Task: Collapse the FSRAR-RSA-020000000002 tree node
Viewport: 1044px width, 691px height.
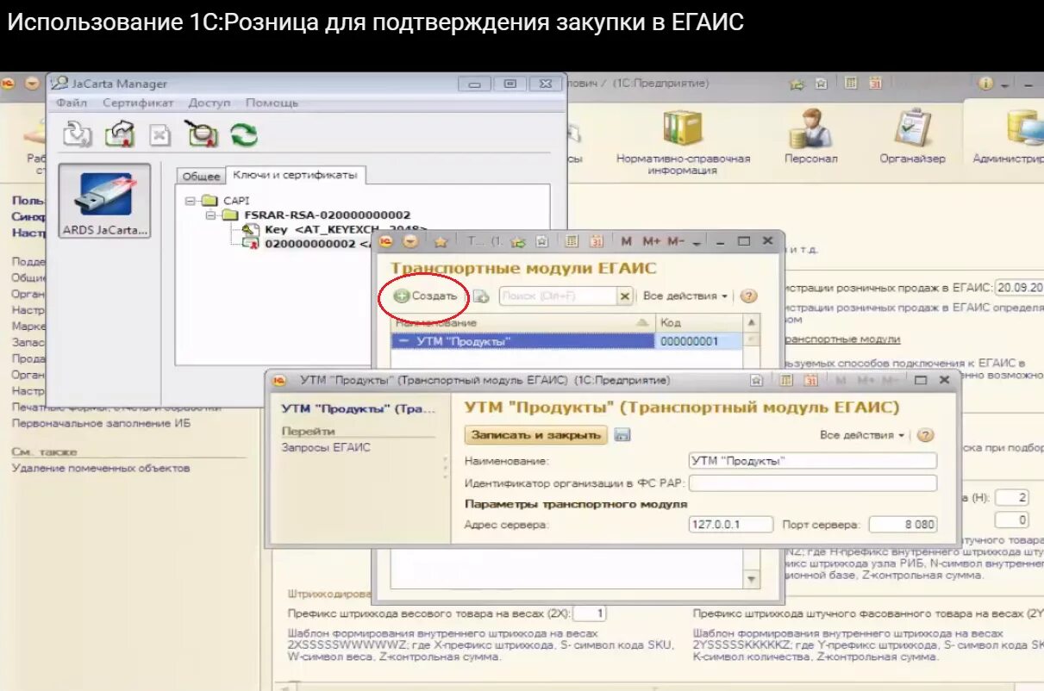Action: coord(210,215)
